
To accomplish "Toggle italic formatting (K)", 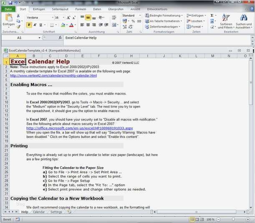I will tap(35, 25).
